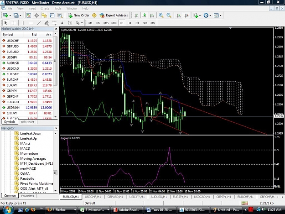Expand Profiles dropdown arrow
The width and height of the screenshot is (285, 214).
[20, 16]
